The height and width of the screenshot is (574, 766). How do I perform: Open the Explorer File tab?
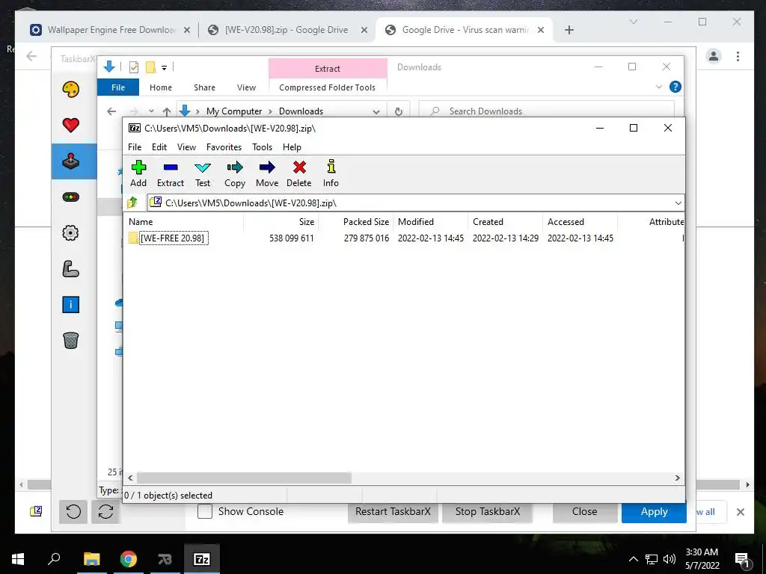click(118, 87)
